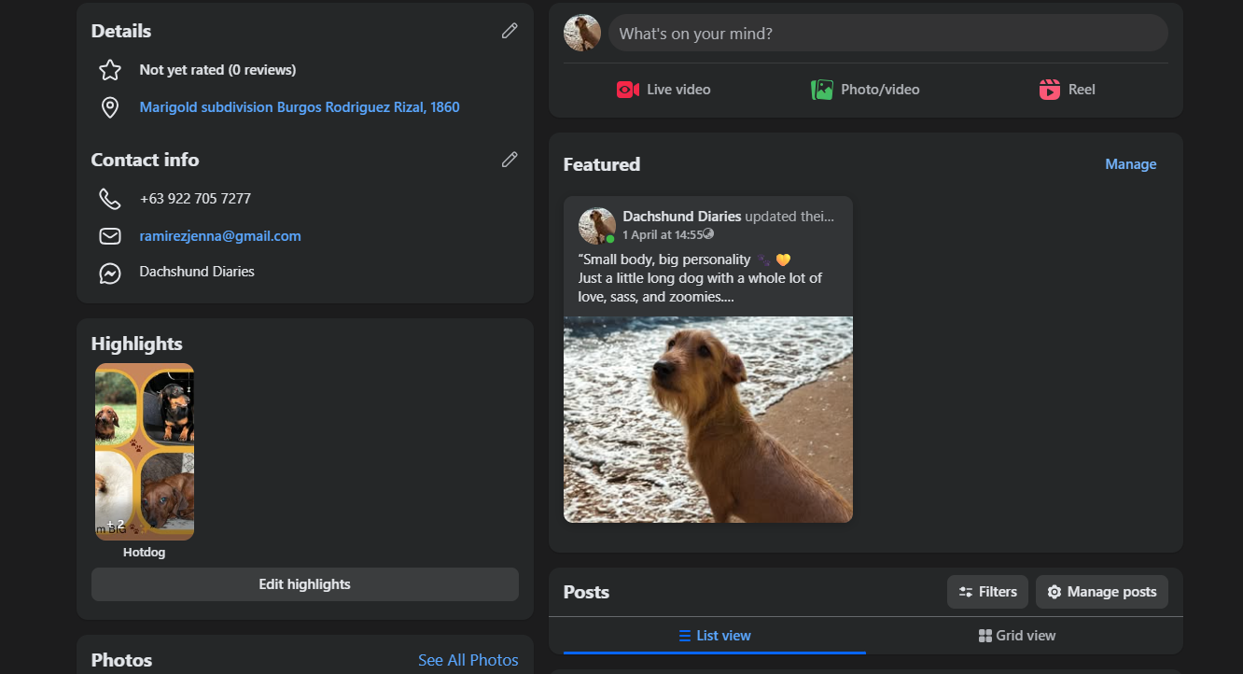Image resolution: width=1243 pixels, height=674 pixels.
Task: Click the Messenger icon beside Dachshund Diaries
Action: point(110,273)
